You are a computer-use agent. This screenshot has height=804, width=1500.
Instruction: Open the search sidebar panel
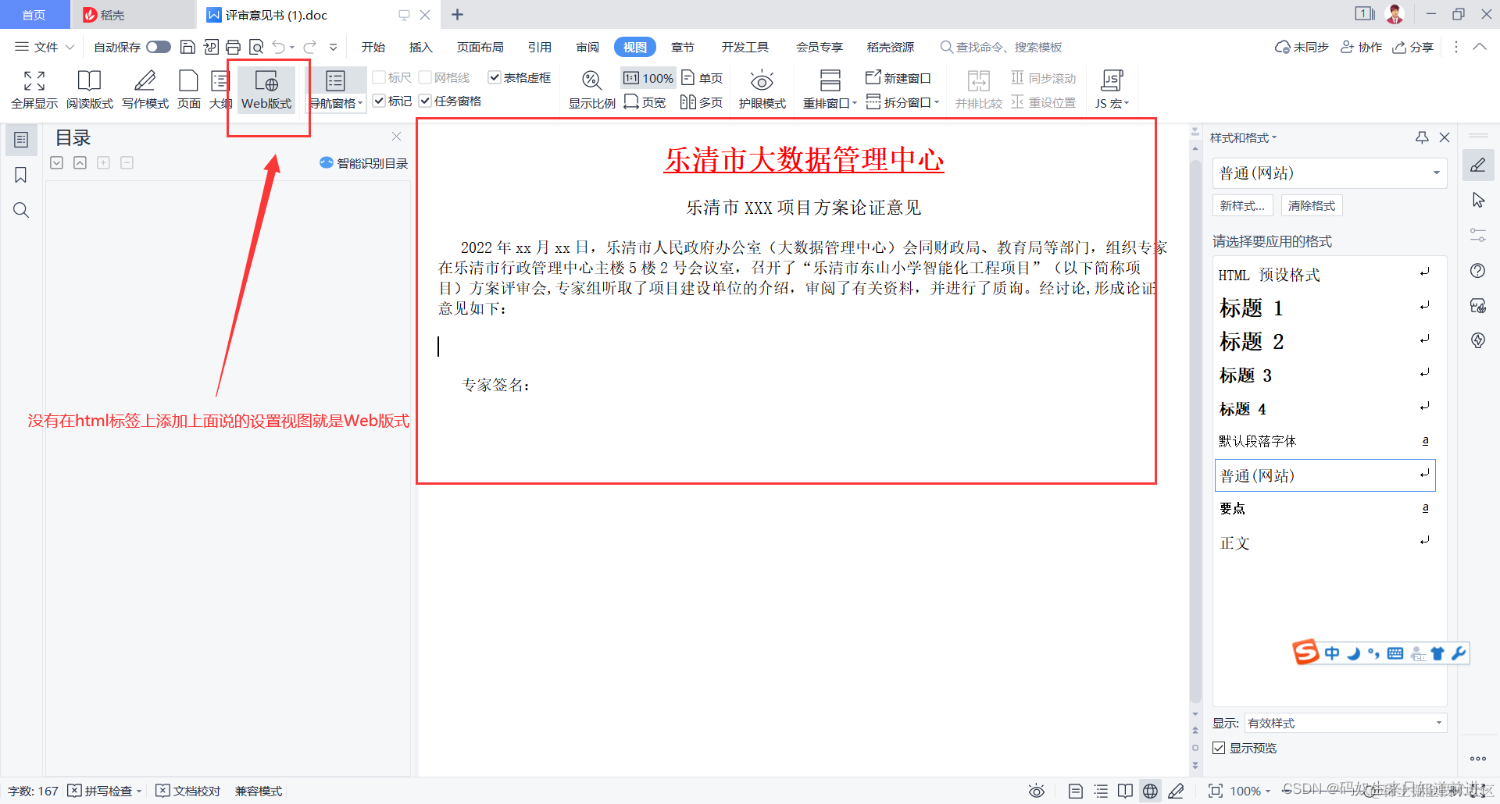pyautogui.click(x=21, y=210)
